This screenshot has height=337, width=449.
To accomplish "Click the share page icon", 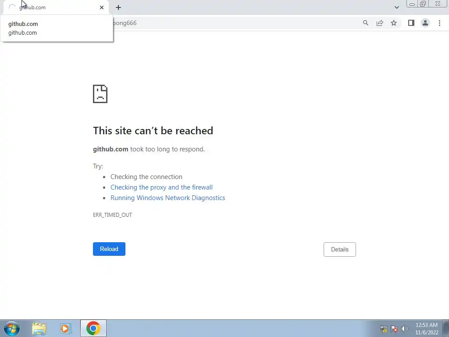I will click(380, 23).
